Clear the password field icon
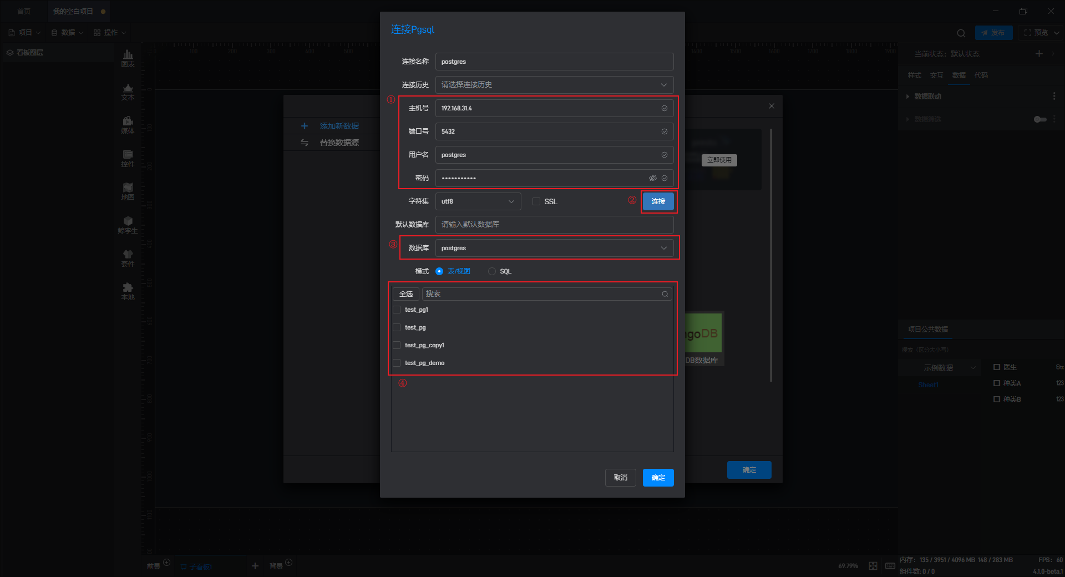1065x577 pixels. coord(664,178)
